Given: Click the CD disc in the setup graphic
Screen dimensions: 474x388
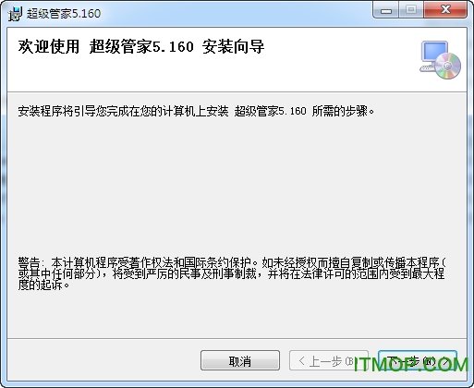Looking at the screenshot, I should pos(448,66).
